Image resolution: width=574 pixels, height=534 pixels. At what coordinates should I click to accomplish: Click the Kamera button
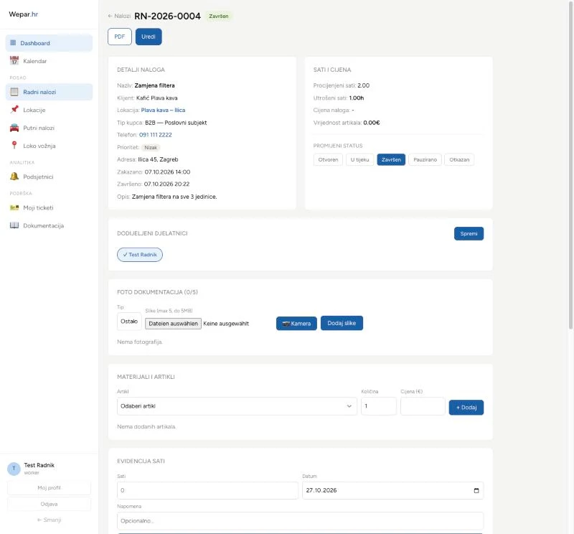click(x=296, y=324)
